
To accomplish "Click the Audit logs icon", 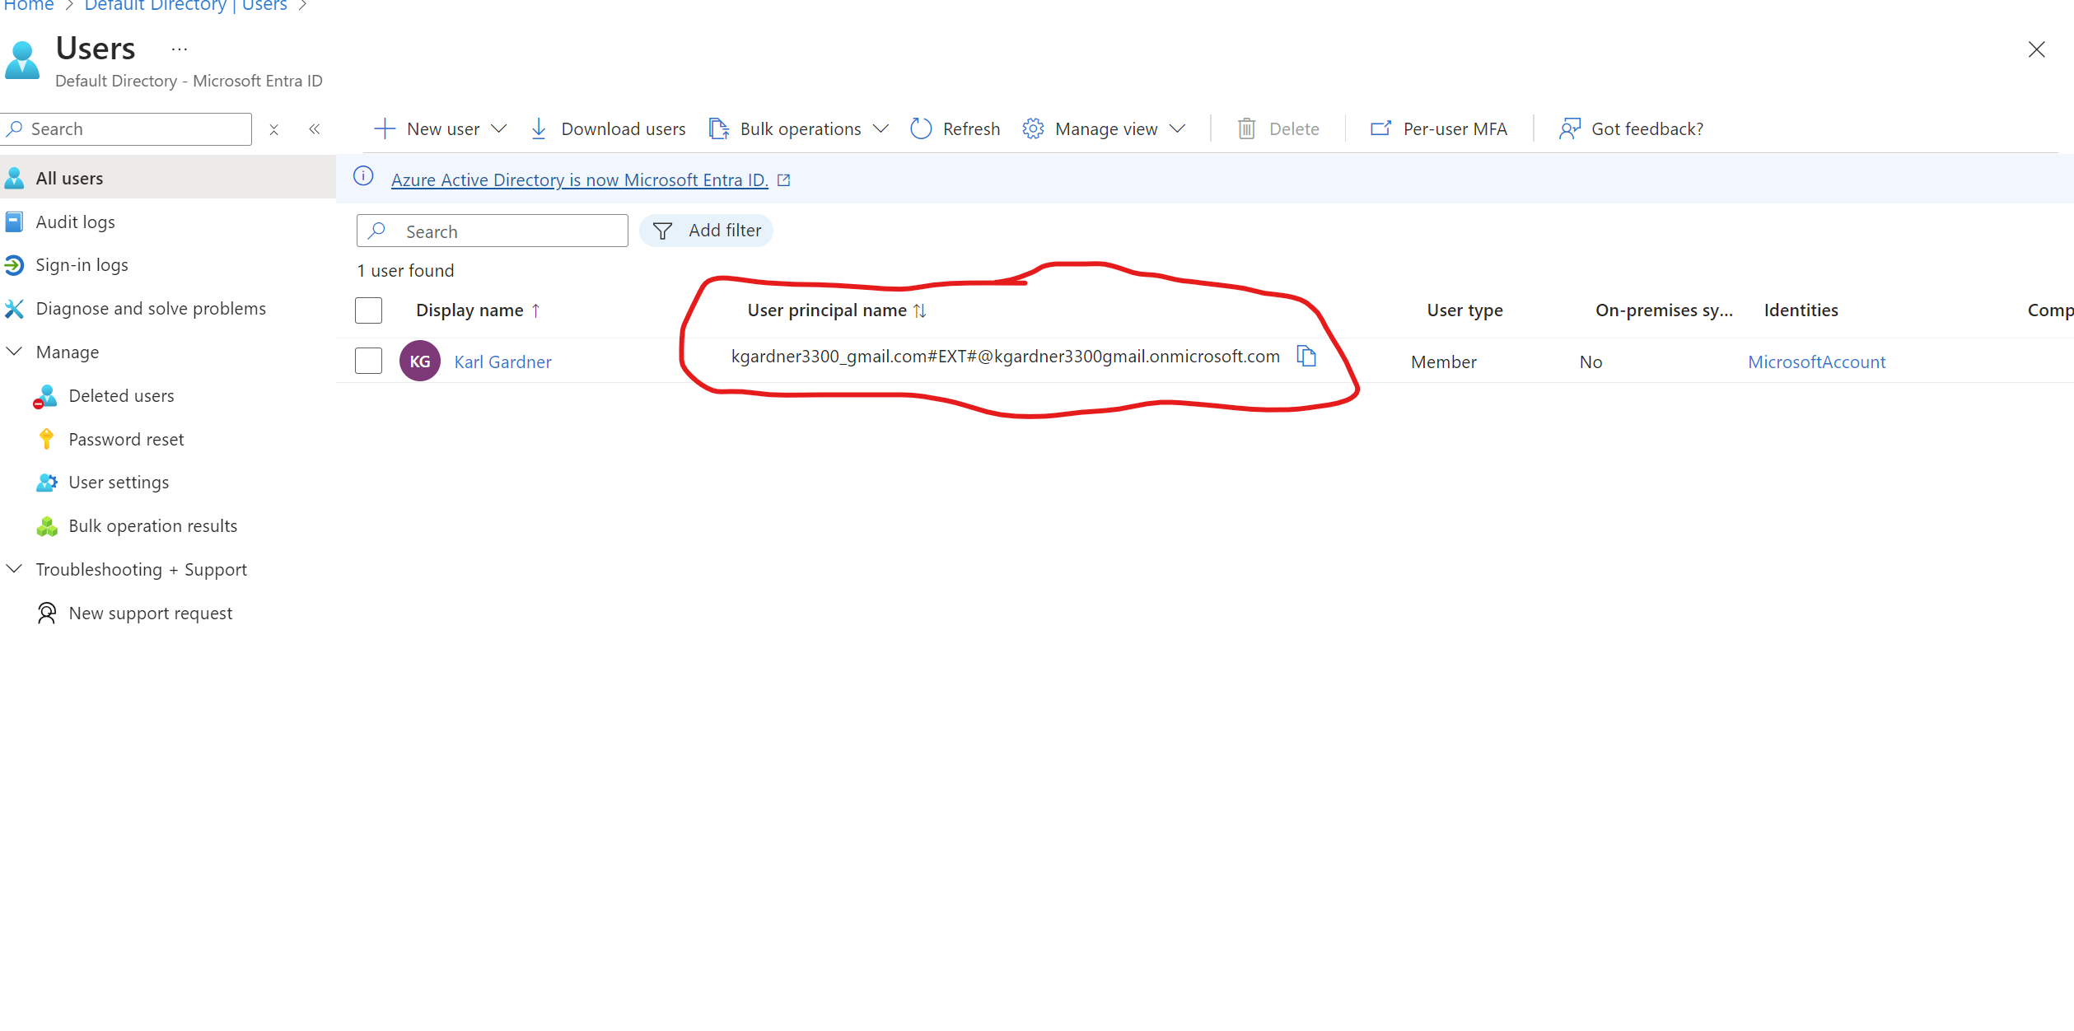I will [14, 222].
